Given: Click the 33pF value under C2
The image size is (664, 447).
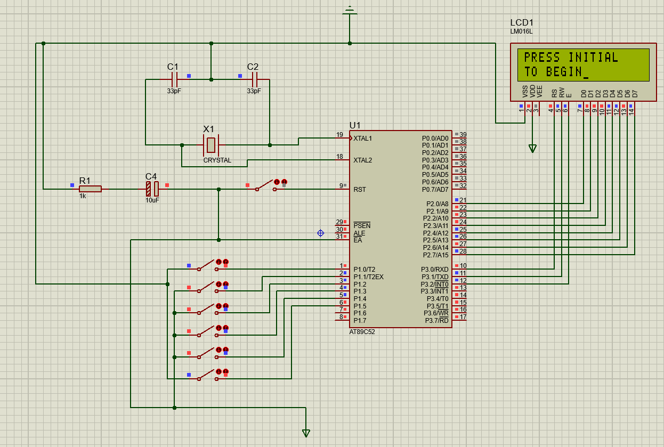Looking at the screenshot, I should click(254, 91).
